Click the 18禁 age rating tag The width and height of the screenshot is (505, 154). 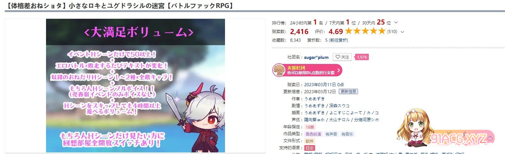click(310, 127)
